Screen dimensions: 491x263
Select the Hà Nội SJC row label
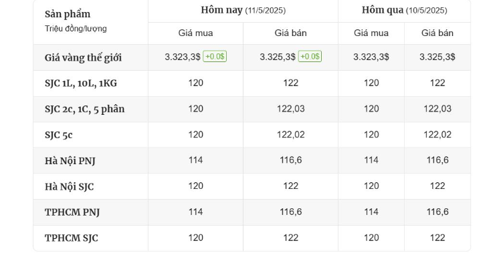[69, 186]
